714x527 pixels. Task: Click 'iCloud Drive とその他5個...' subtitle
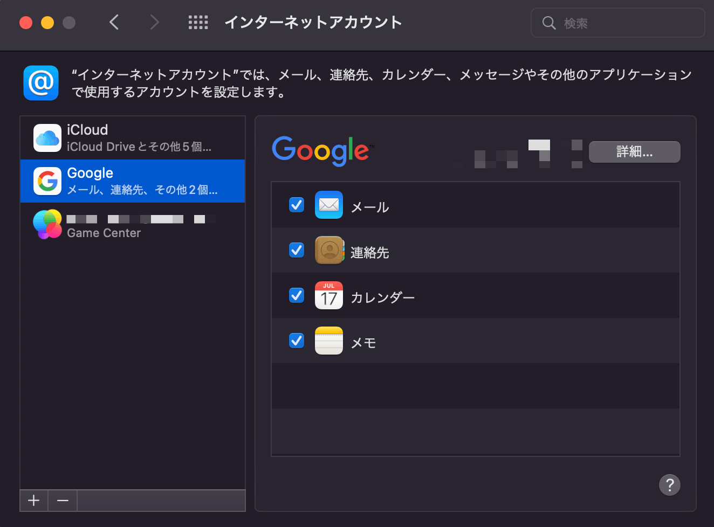(139, 147)
